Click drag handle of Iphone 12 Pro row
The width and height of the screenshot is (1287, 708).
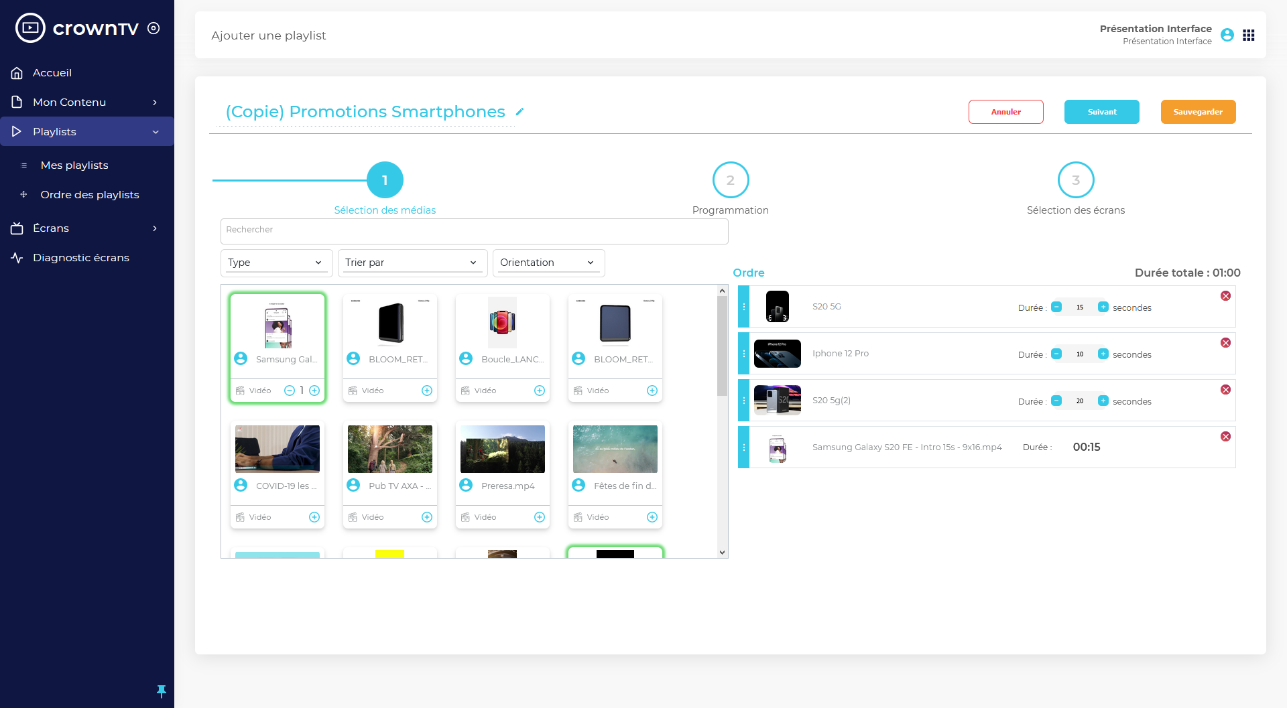tap(743, 354)
